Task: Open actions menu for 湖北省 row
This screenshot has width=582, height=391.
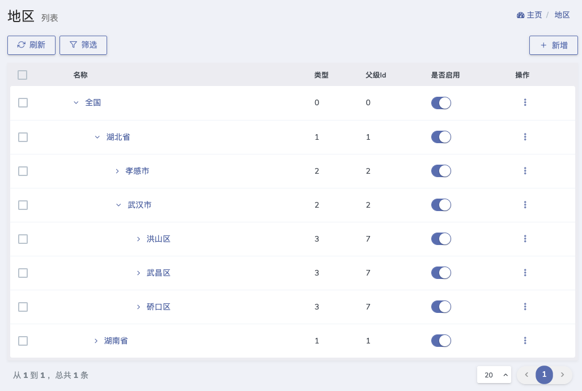Action: click(525, 137)
